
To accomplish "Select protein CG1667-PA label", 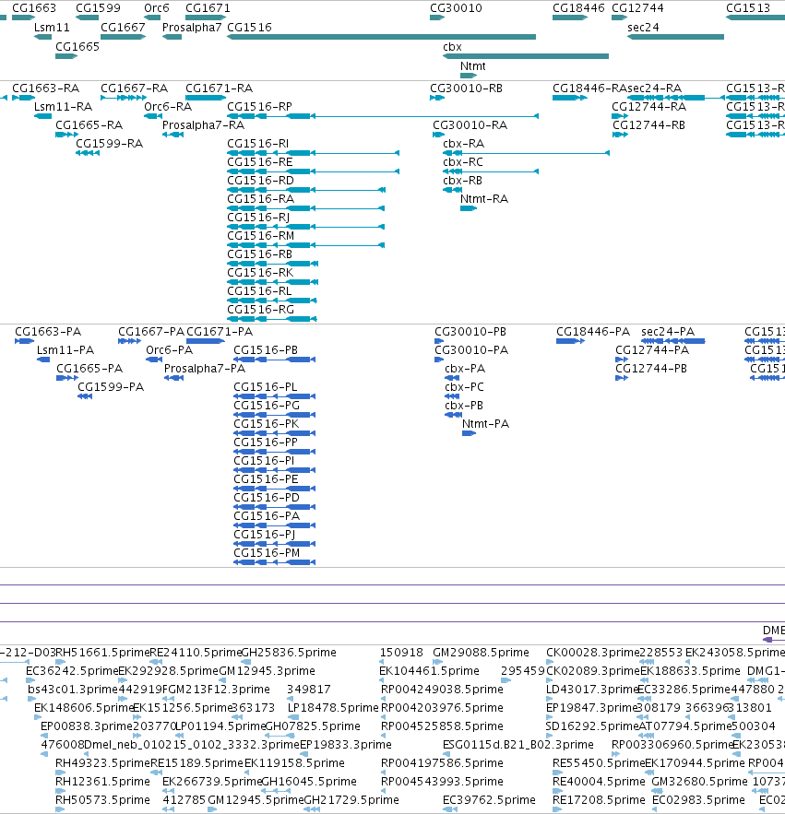I will [x=151, y=332].
